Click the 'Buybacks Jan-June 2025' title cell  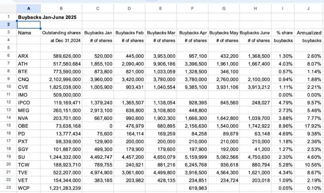tap(47, 17)
